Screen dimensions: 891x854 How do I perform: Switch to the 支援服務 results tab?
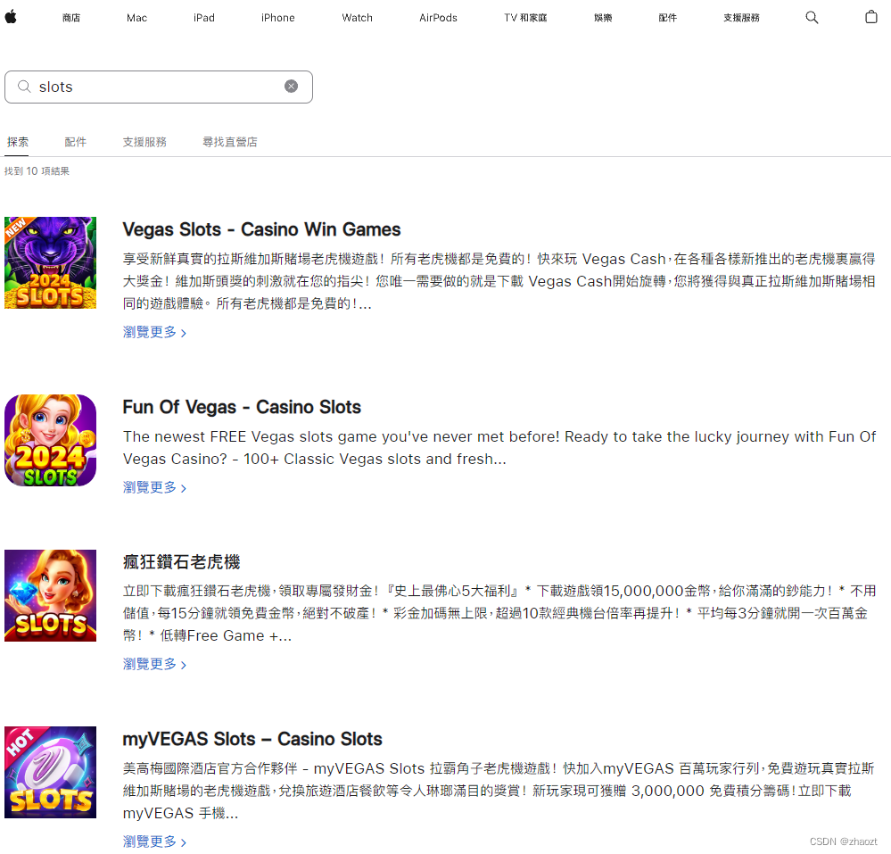coord(144,142)
